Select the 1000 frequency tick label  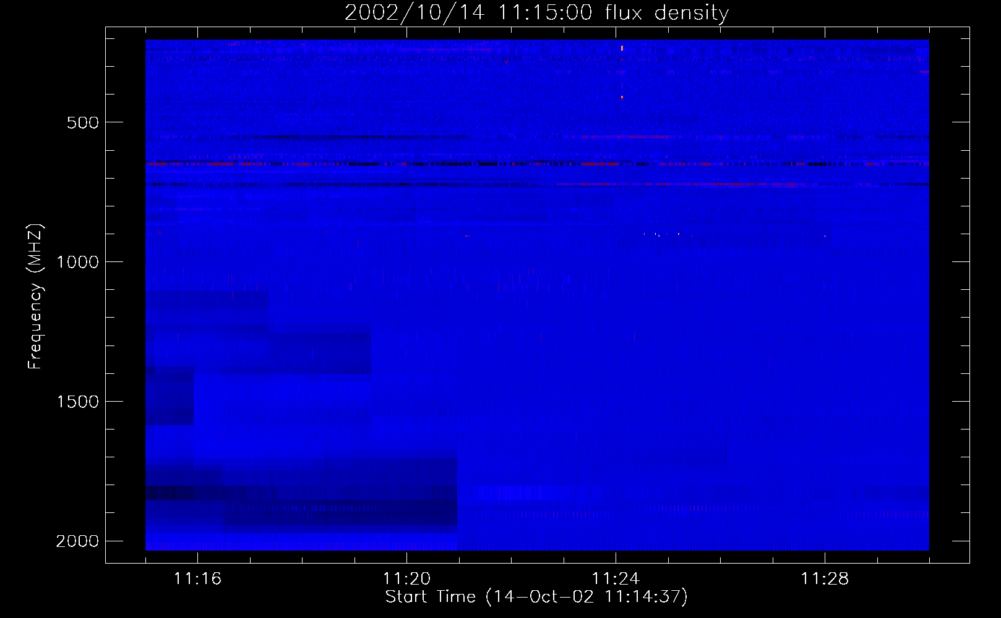[78, 262]
